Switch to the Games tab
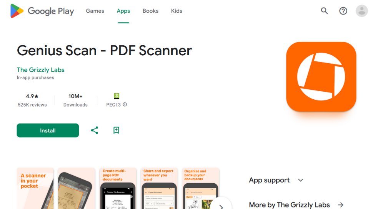The image size is (373, 209). point(95,11)
